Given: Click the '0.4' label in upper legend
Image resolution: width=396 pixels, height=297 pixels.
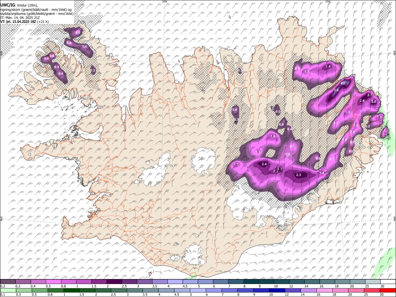Looking at the screenshot, I should click(33, 286).
